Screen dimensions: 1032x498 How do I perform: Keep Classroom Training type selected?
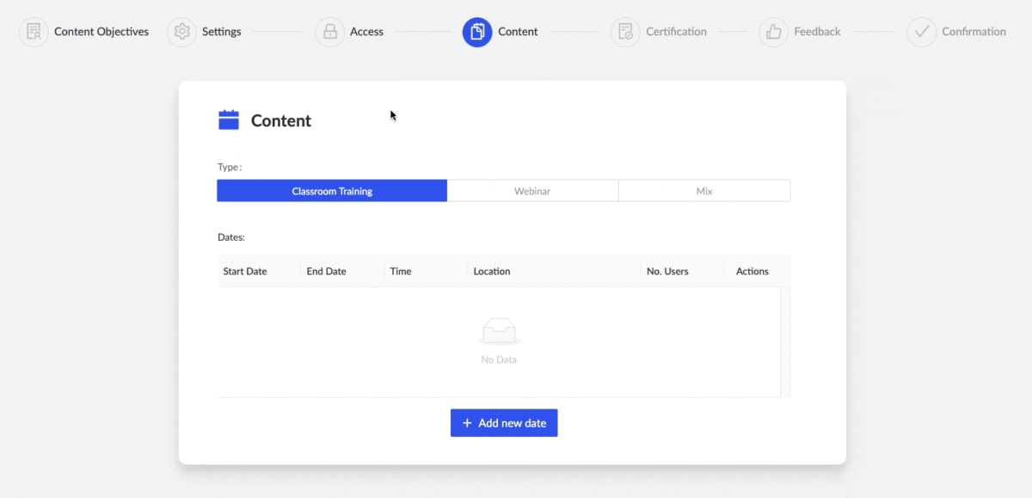pyautogui.click(x=331, y=190)
